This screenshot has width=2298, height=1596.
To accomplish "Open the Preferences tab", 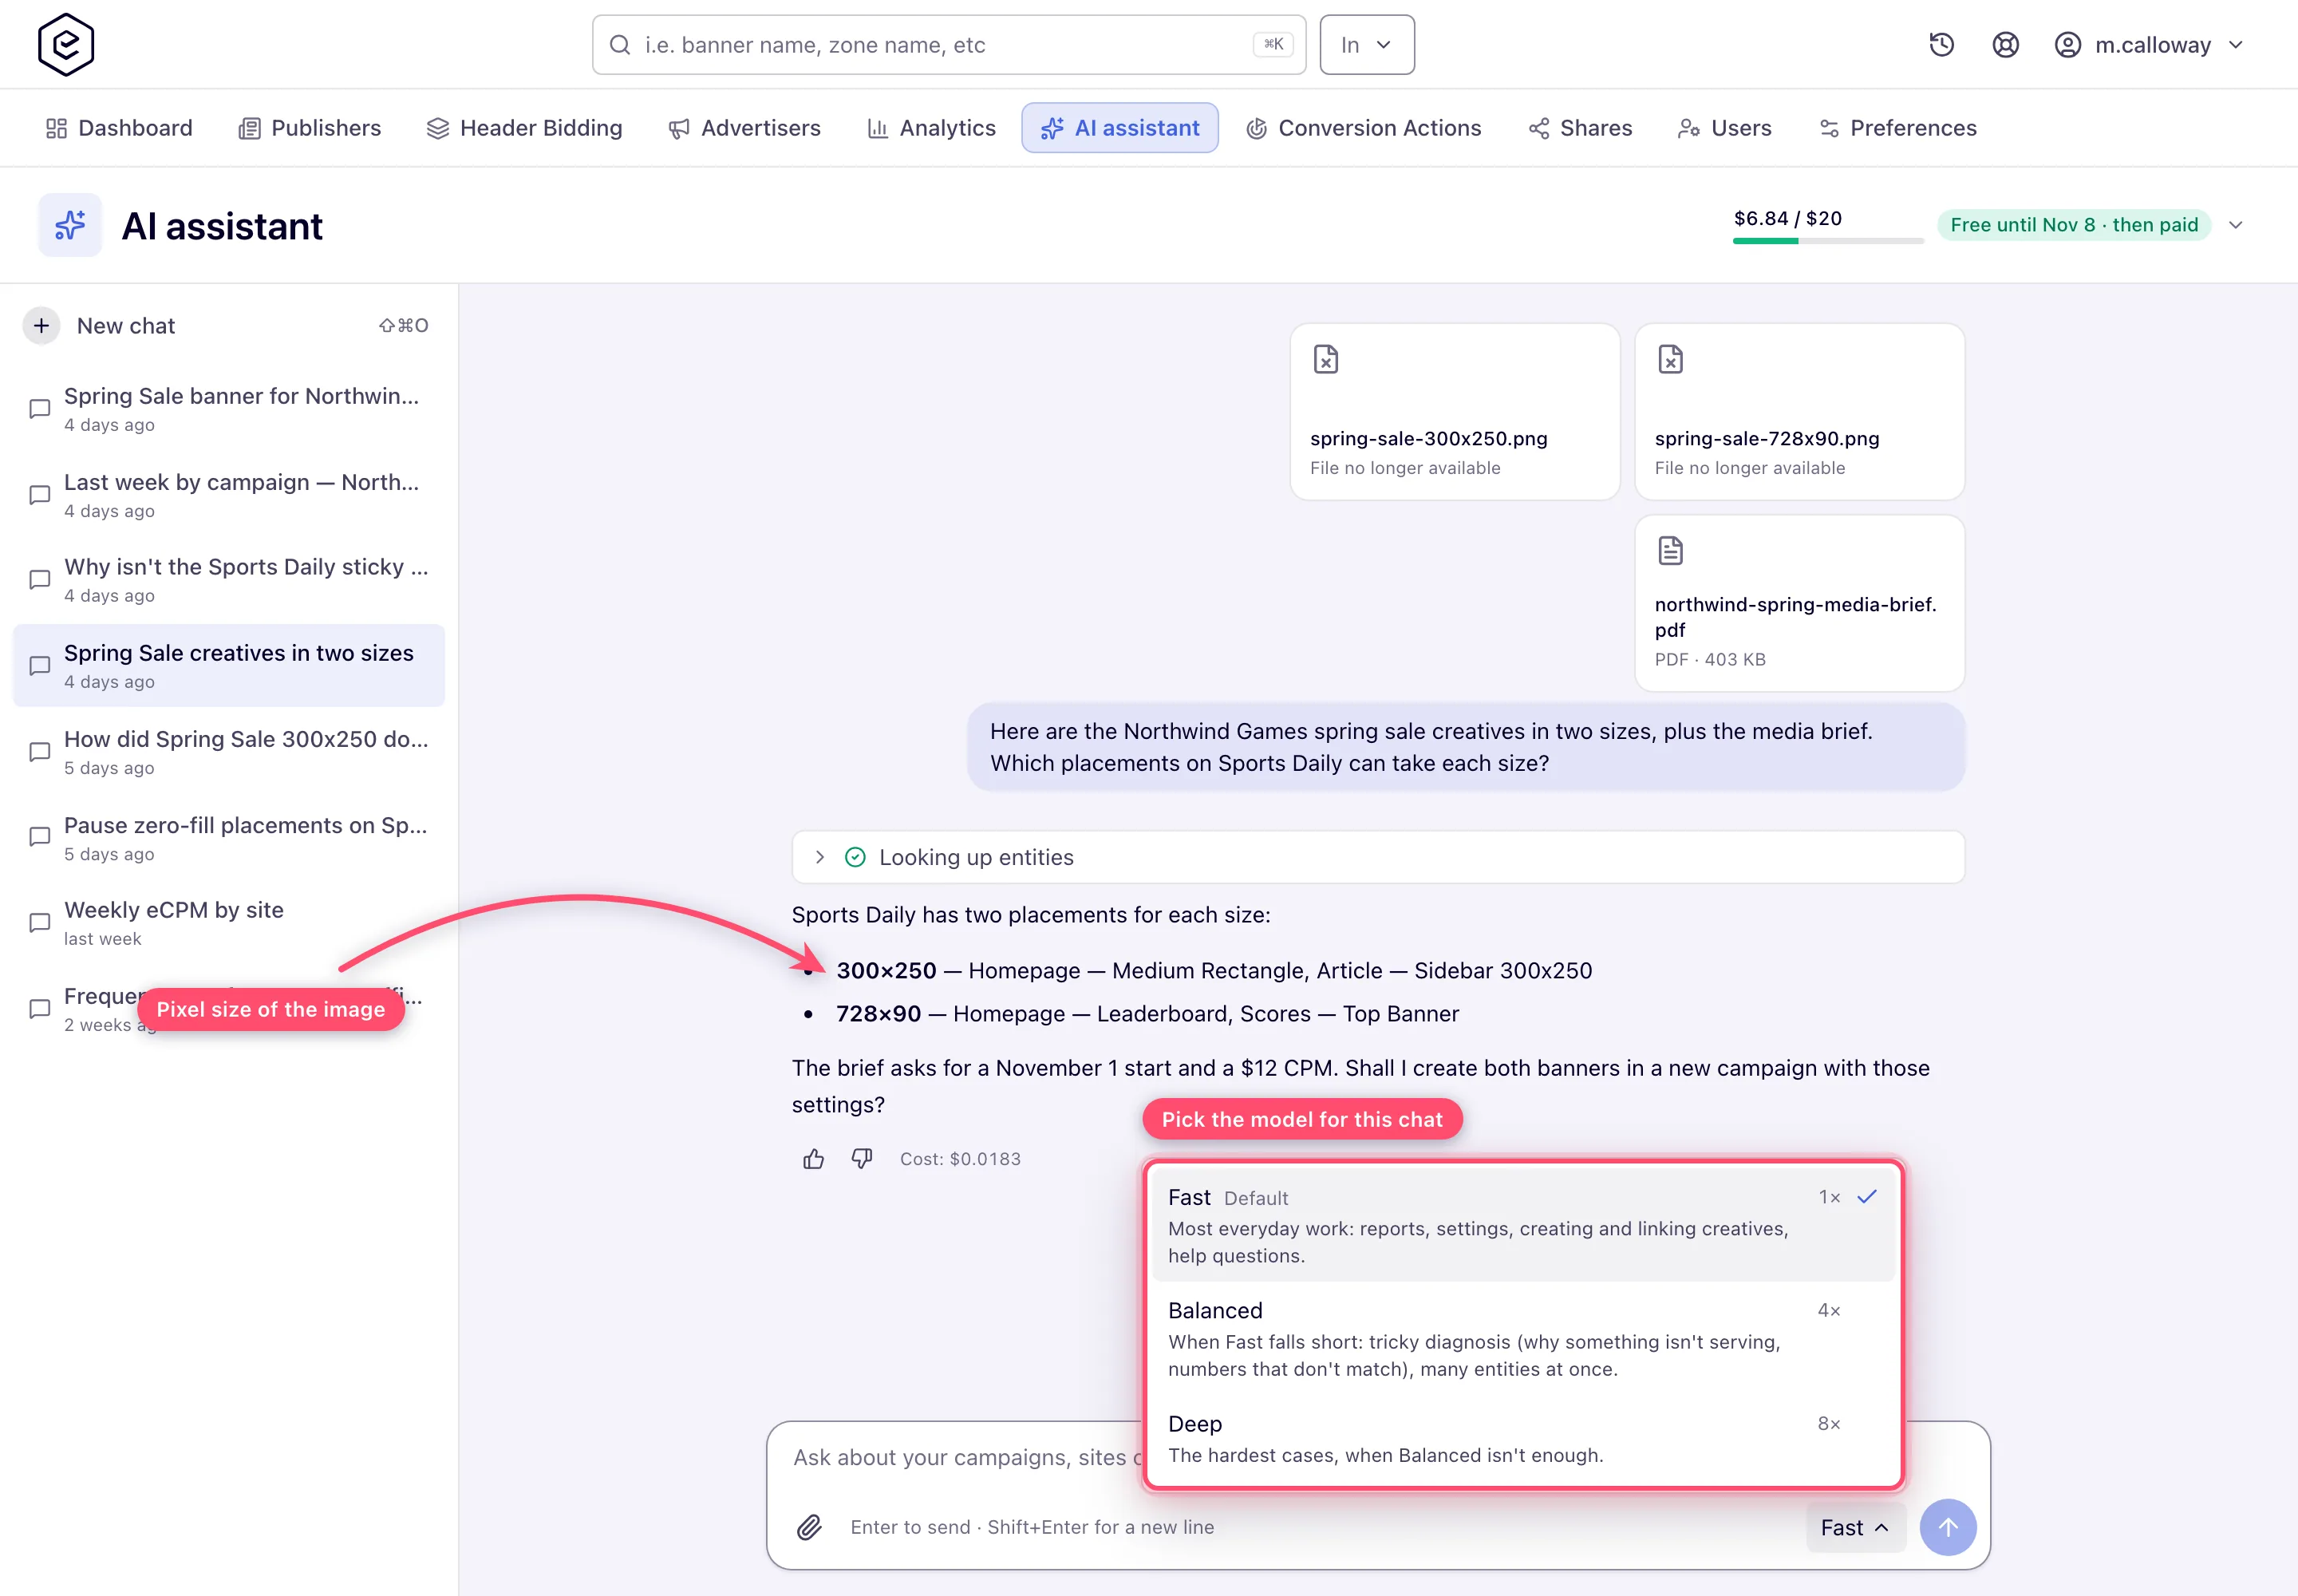I will point(1898,128).
